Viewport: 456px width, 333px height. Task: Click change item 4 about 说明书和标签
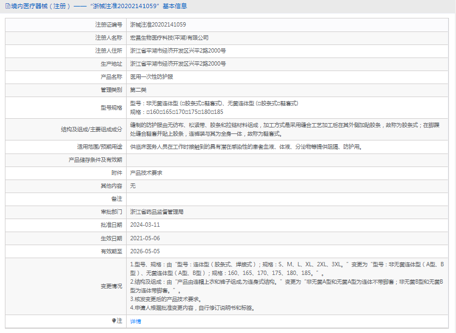(193, 308)
